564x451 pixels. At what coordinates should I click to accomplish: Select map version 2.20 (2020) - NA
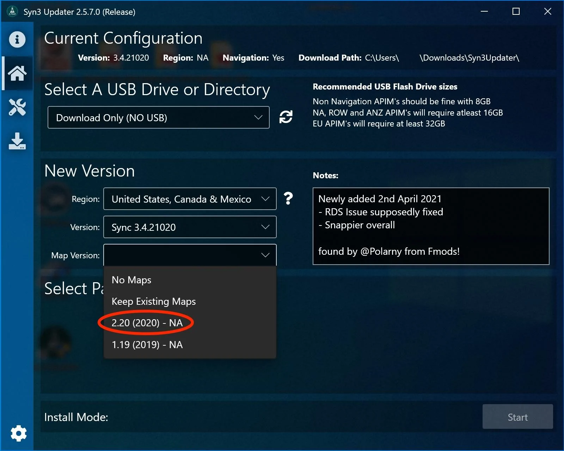[190, 323]
